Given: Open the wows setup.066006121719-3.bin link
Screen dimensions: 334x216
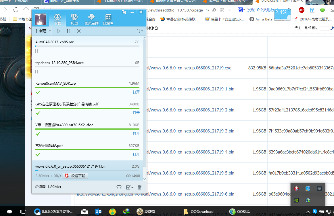Looking at the screenshot, I should pyautogui.click(x=190, y=131).
